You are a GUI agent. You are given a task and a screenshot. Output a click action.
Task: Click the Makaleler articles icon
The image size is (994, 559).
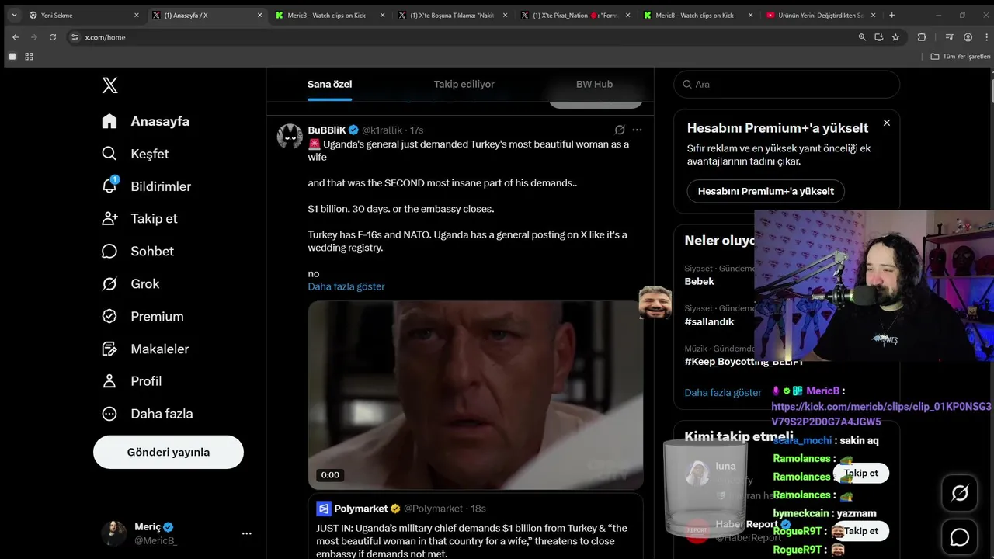coord(109,349)
